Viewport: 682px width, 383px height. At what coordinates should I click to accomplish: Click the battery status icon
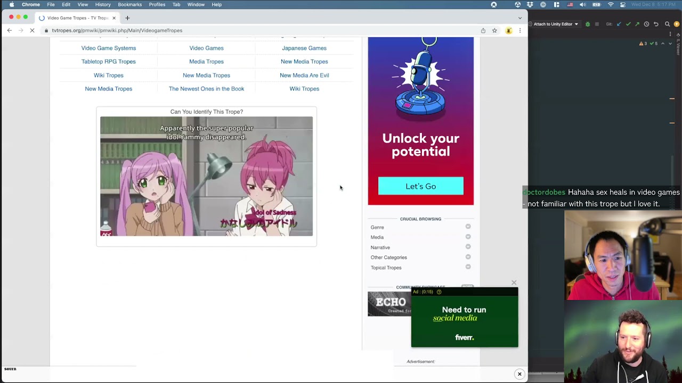pos(597,4)
